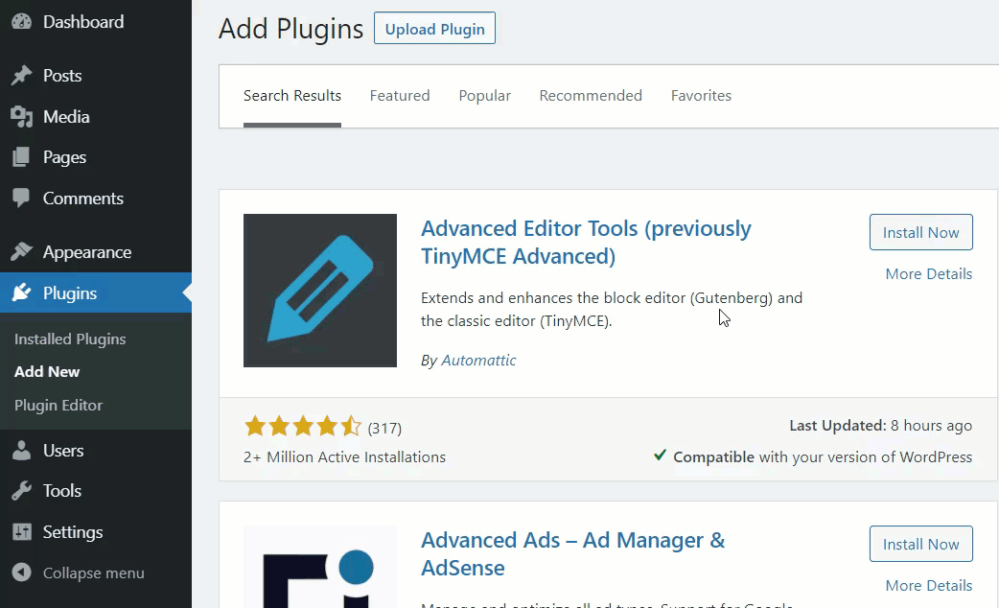
Task: Open the Appearance menu
Action: coord(96,252)
